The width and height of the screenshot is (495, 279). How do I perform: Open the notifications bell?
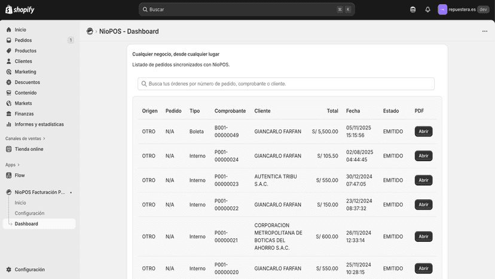427,10
